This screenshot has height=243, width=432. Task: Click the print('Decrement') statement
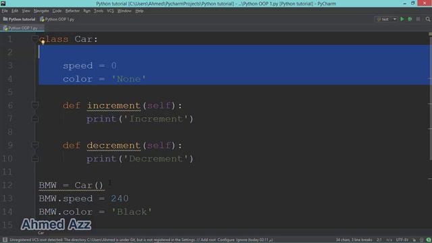[x=140, y=159]
